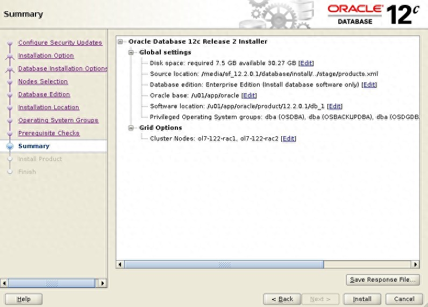This screenshot has width=428, height=307.
Task: Collapse the Grid Options tree node
Action: click(x=131, y=128)
